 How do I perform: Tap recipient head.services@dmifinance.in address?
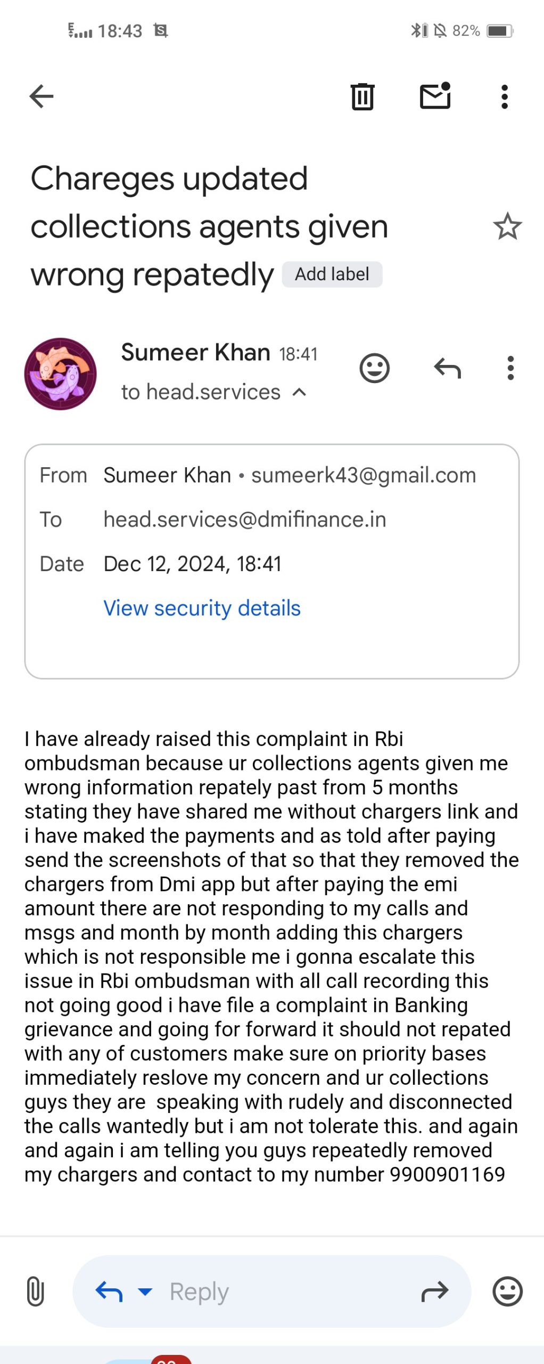point(245,519)
